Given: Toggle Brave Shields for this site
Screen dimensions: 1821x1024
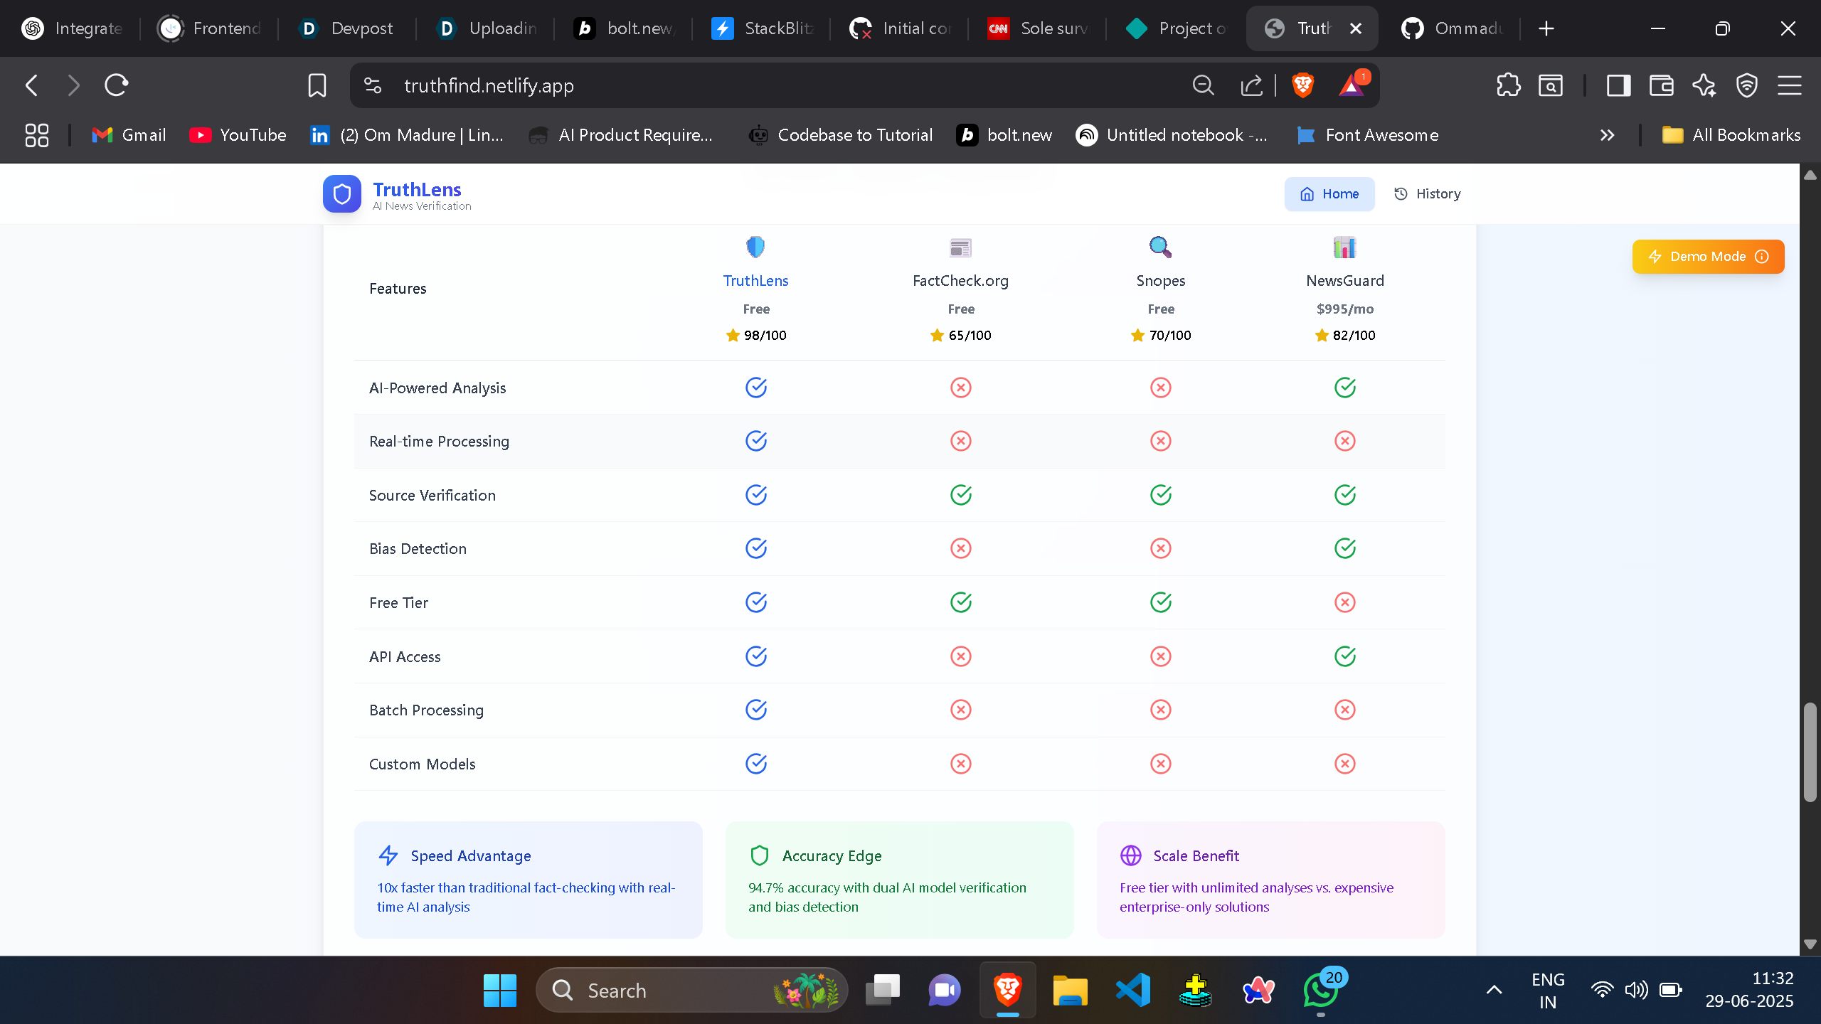Looking at the screenshot, I should [1302, 85].
